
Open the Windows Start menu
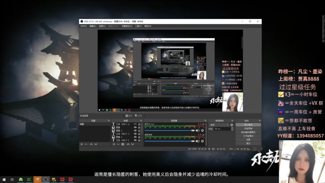point(4,179)
